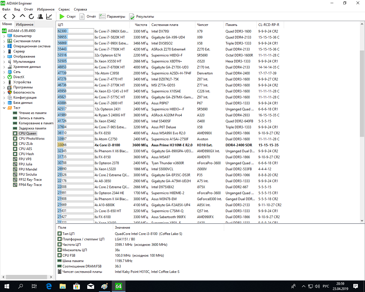Open Результаты from toolbar

[142, 17]
